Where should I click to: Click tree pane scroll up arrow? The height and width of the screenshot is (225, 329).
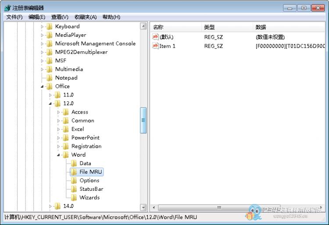pos(143,26)
